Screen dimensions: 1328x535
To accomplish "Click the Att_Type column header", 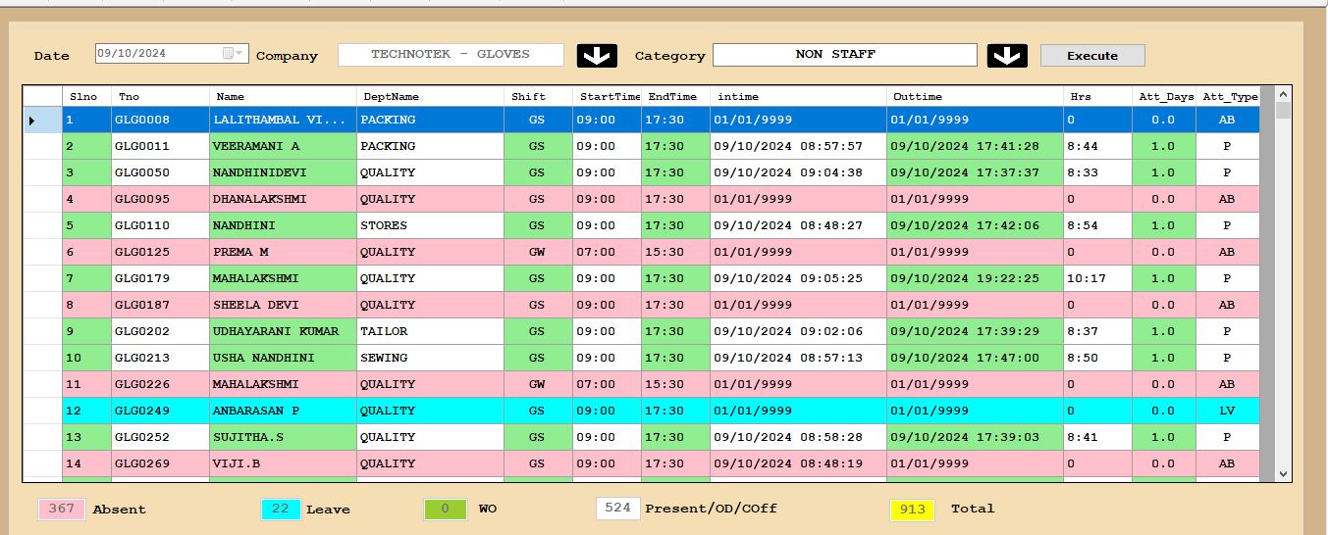I will 1230,96.
